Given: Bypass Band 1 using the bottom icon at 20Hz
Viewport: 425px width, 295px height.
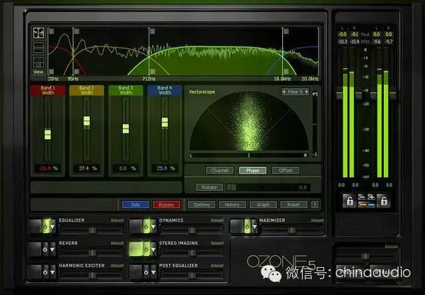Looking at the screenshot, I should [51, 72].
